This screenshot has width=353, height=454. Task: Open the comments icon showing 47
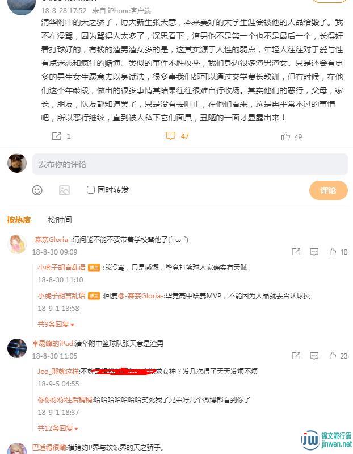(171, 136)
